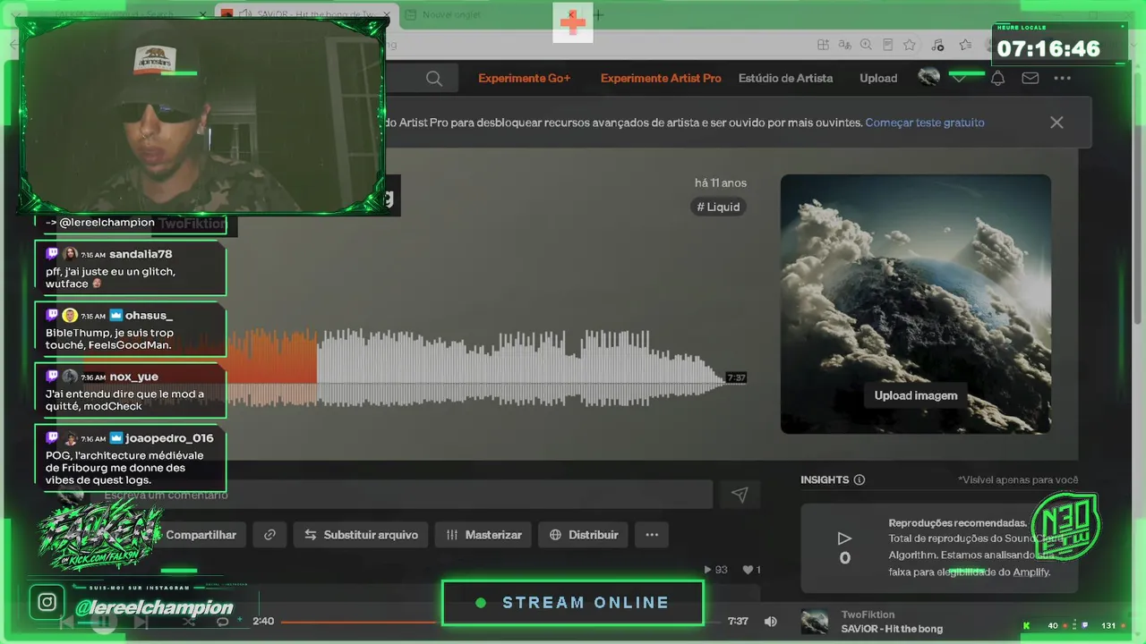Copy the track link with the chain icon
Screen dimensions: 1146x644
point(269,535)
